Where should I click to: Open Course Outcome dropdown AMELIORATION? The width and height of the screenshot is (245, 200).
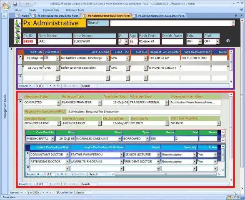click(x=100, y=123)
